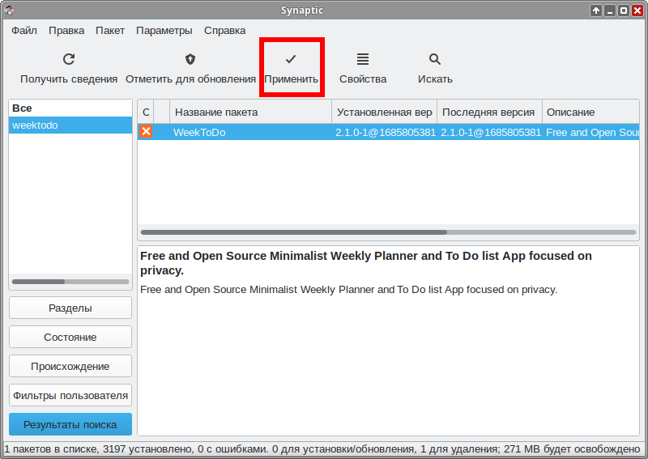Open package Properties list icon
Screen dimensions: 648x459
(363, 59)
